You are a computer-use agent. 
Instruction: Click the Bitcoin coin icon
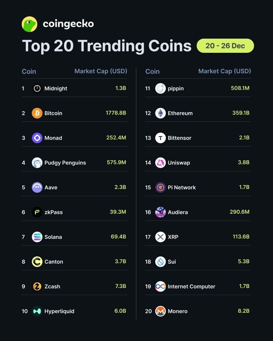coord(37,113)
